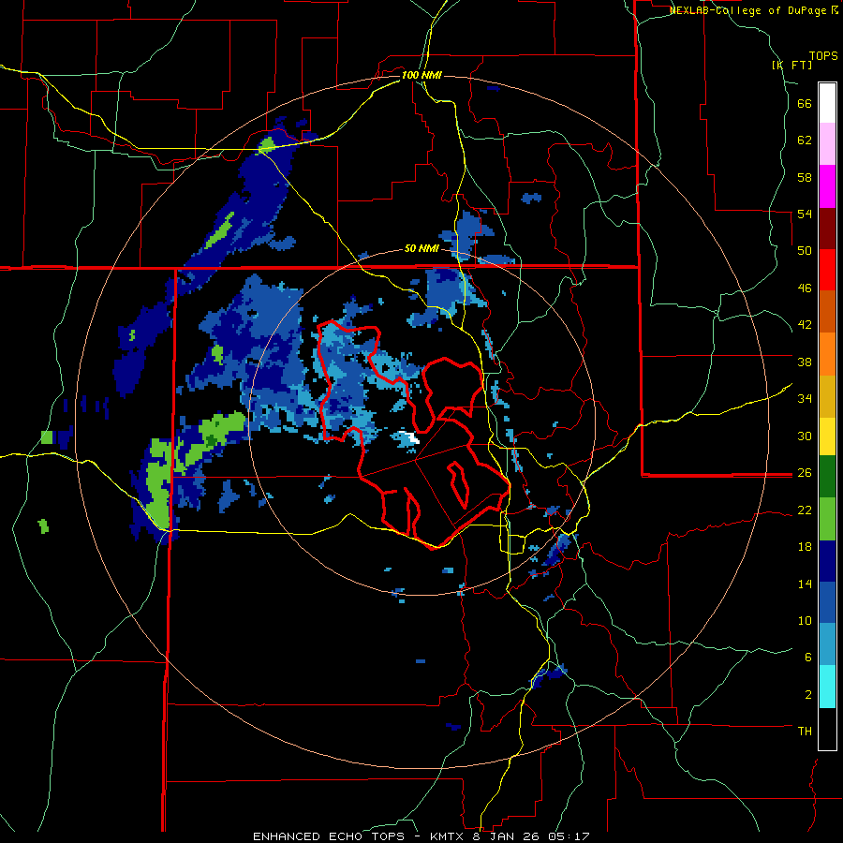
Task: Click the '50' legend value
Action: point(805,250)
